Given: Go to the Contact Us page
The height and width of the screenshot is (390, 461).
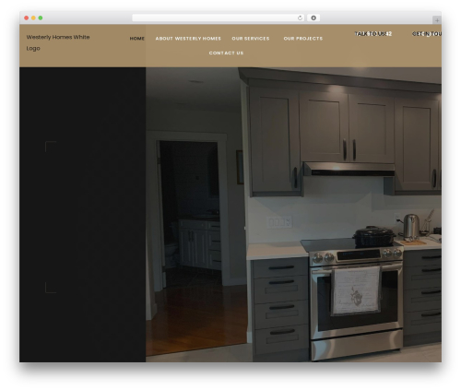Looking at the screenshot, I should click(x=226, y=53).
